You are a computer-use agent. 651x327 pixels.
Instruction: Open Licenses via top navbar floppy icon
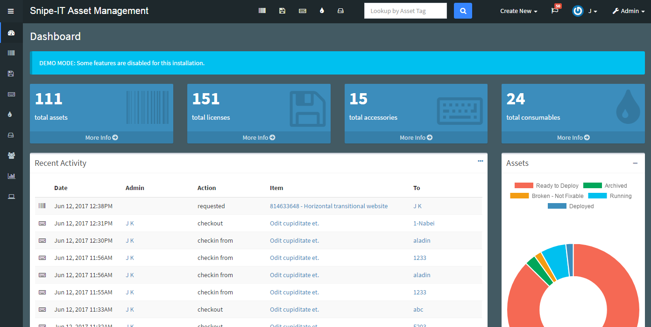coord(282,11)
